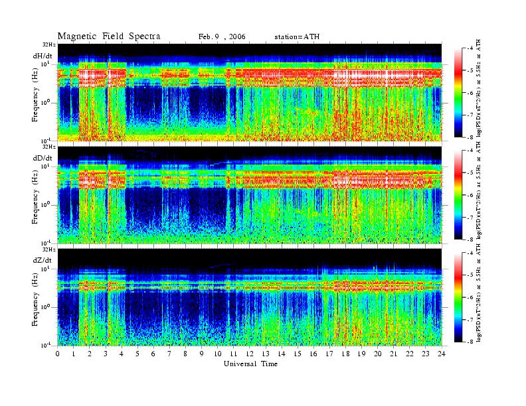Click the "dH/dt" panel label
Image resolution: width=526 pixels, height=406 pixels.
click(x=43, y=56)
